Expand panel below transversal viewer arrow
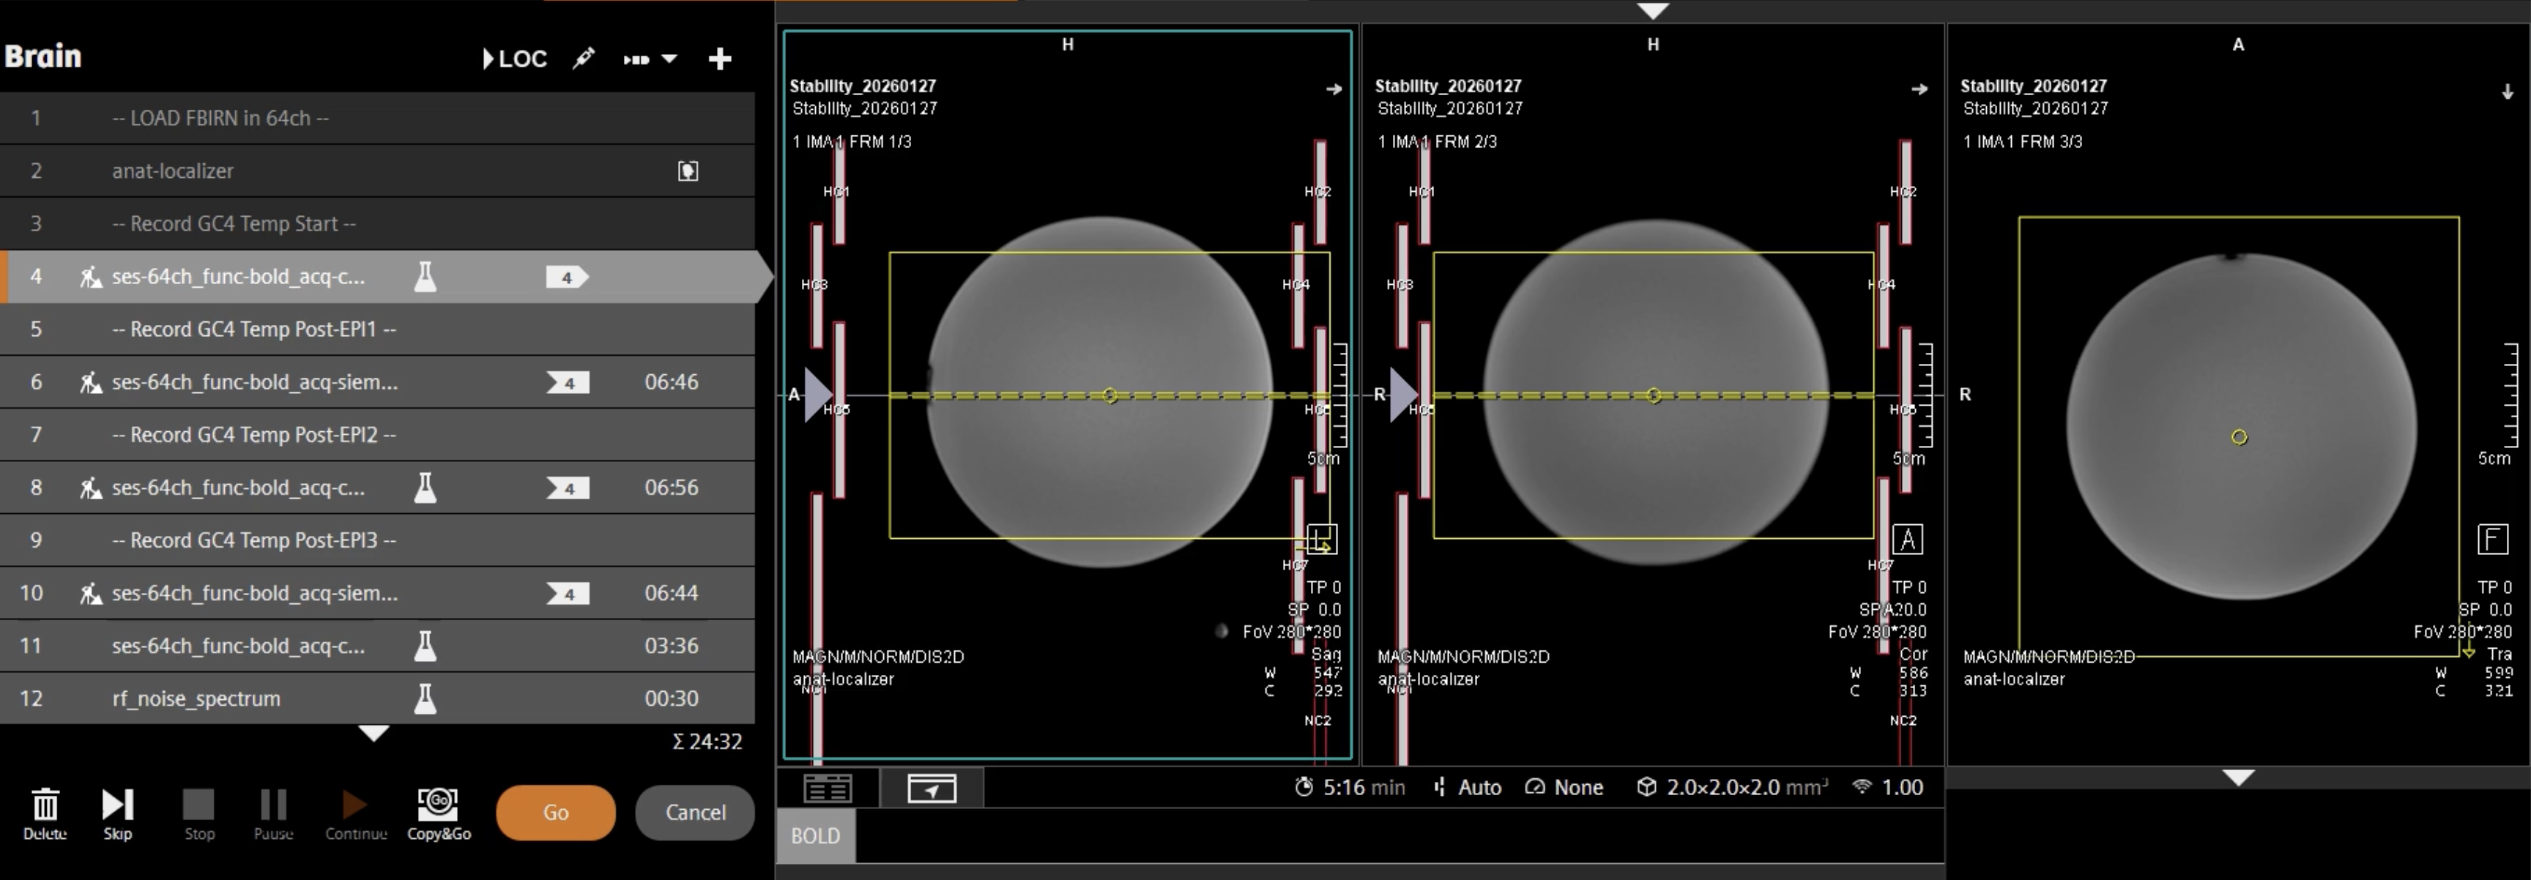The image size is (2531, 880). [x=2238, y=778]
